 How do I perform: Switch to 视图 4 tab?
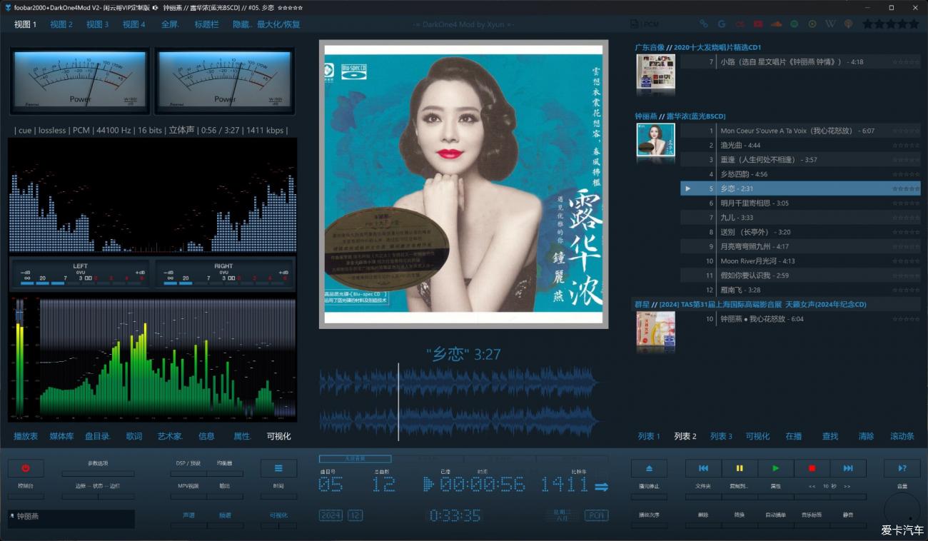(x=133, y=24)
